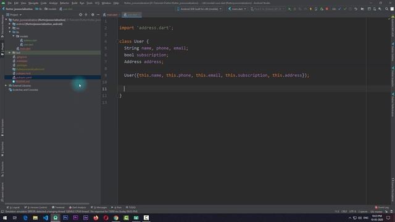Open Layout Captures side tab
This screenshot has width=395, height=222.
click(x=2, y=192)
